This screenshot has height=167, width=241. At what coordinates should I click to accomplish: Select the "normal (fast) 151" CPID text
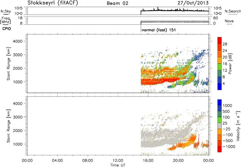pyautogui.click(x=159, y=30)
